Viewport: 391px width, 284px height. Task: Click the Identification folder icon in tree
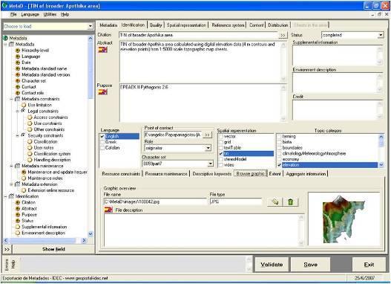pos(11,196)
